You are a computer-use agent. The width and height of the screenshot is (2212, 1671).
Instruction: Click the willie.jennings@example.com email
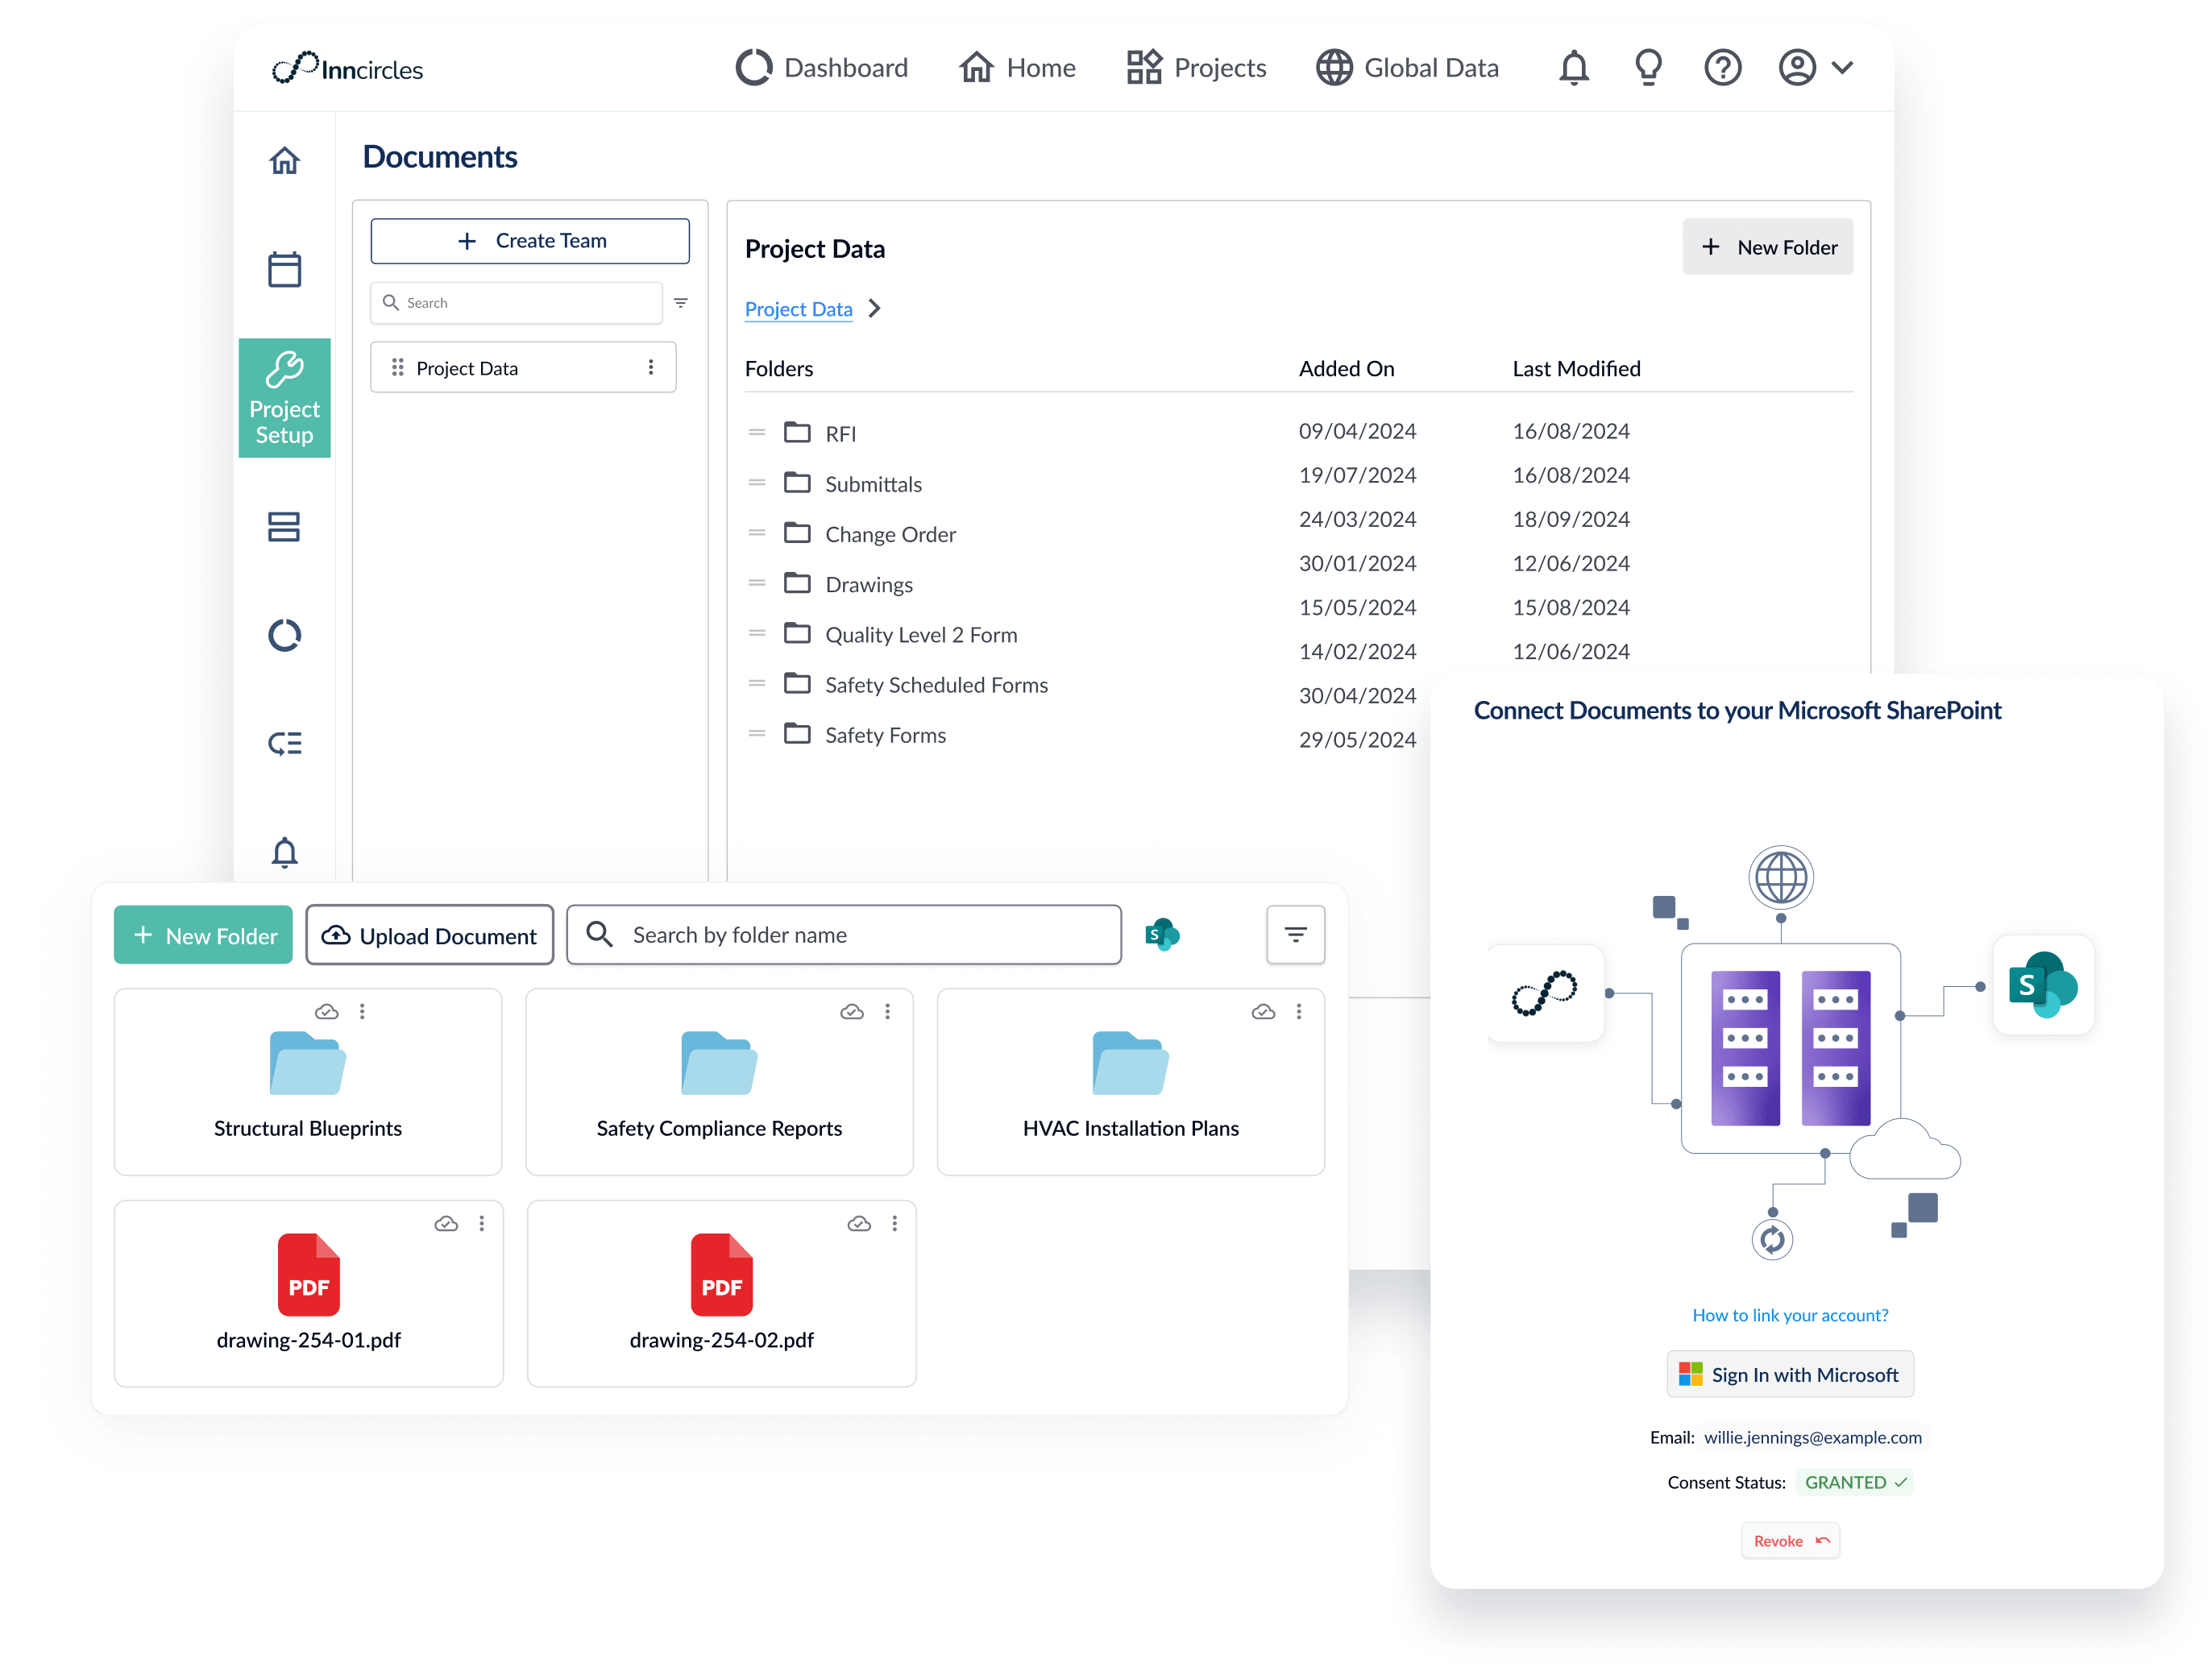pyautogui.click(x=1812, y=1437)
